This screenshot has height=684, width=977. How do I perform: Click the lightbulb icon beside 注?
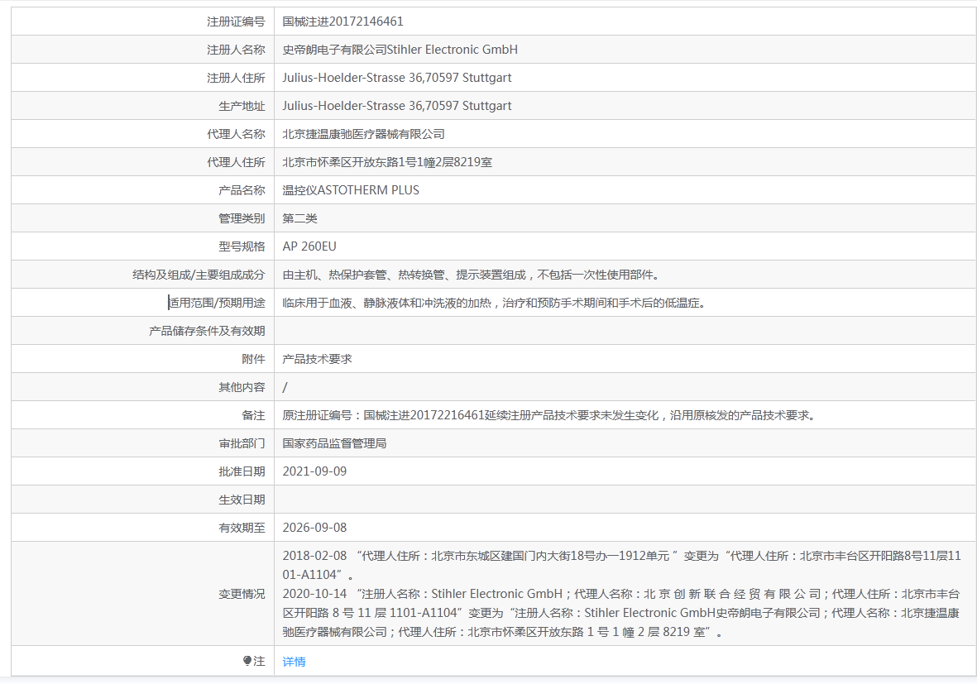[x=247, y=661]
